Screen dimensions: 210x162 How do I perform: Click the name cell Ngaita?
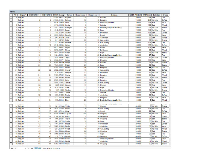click(x=69, y=95)
